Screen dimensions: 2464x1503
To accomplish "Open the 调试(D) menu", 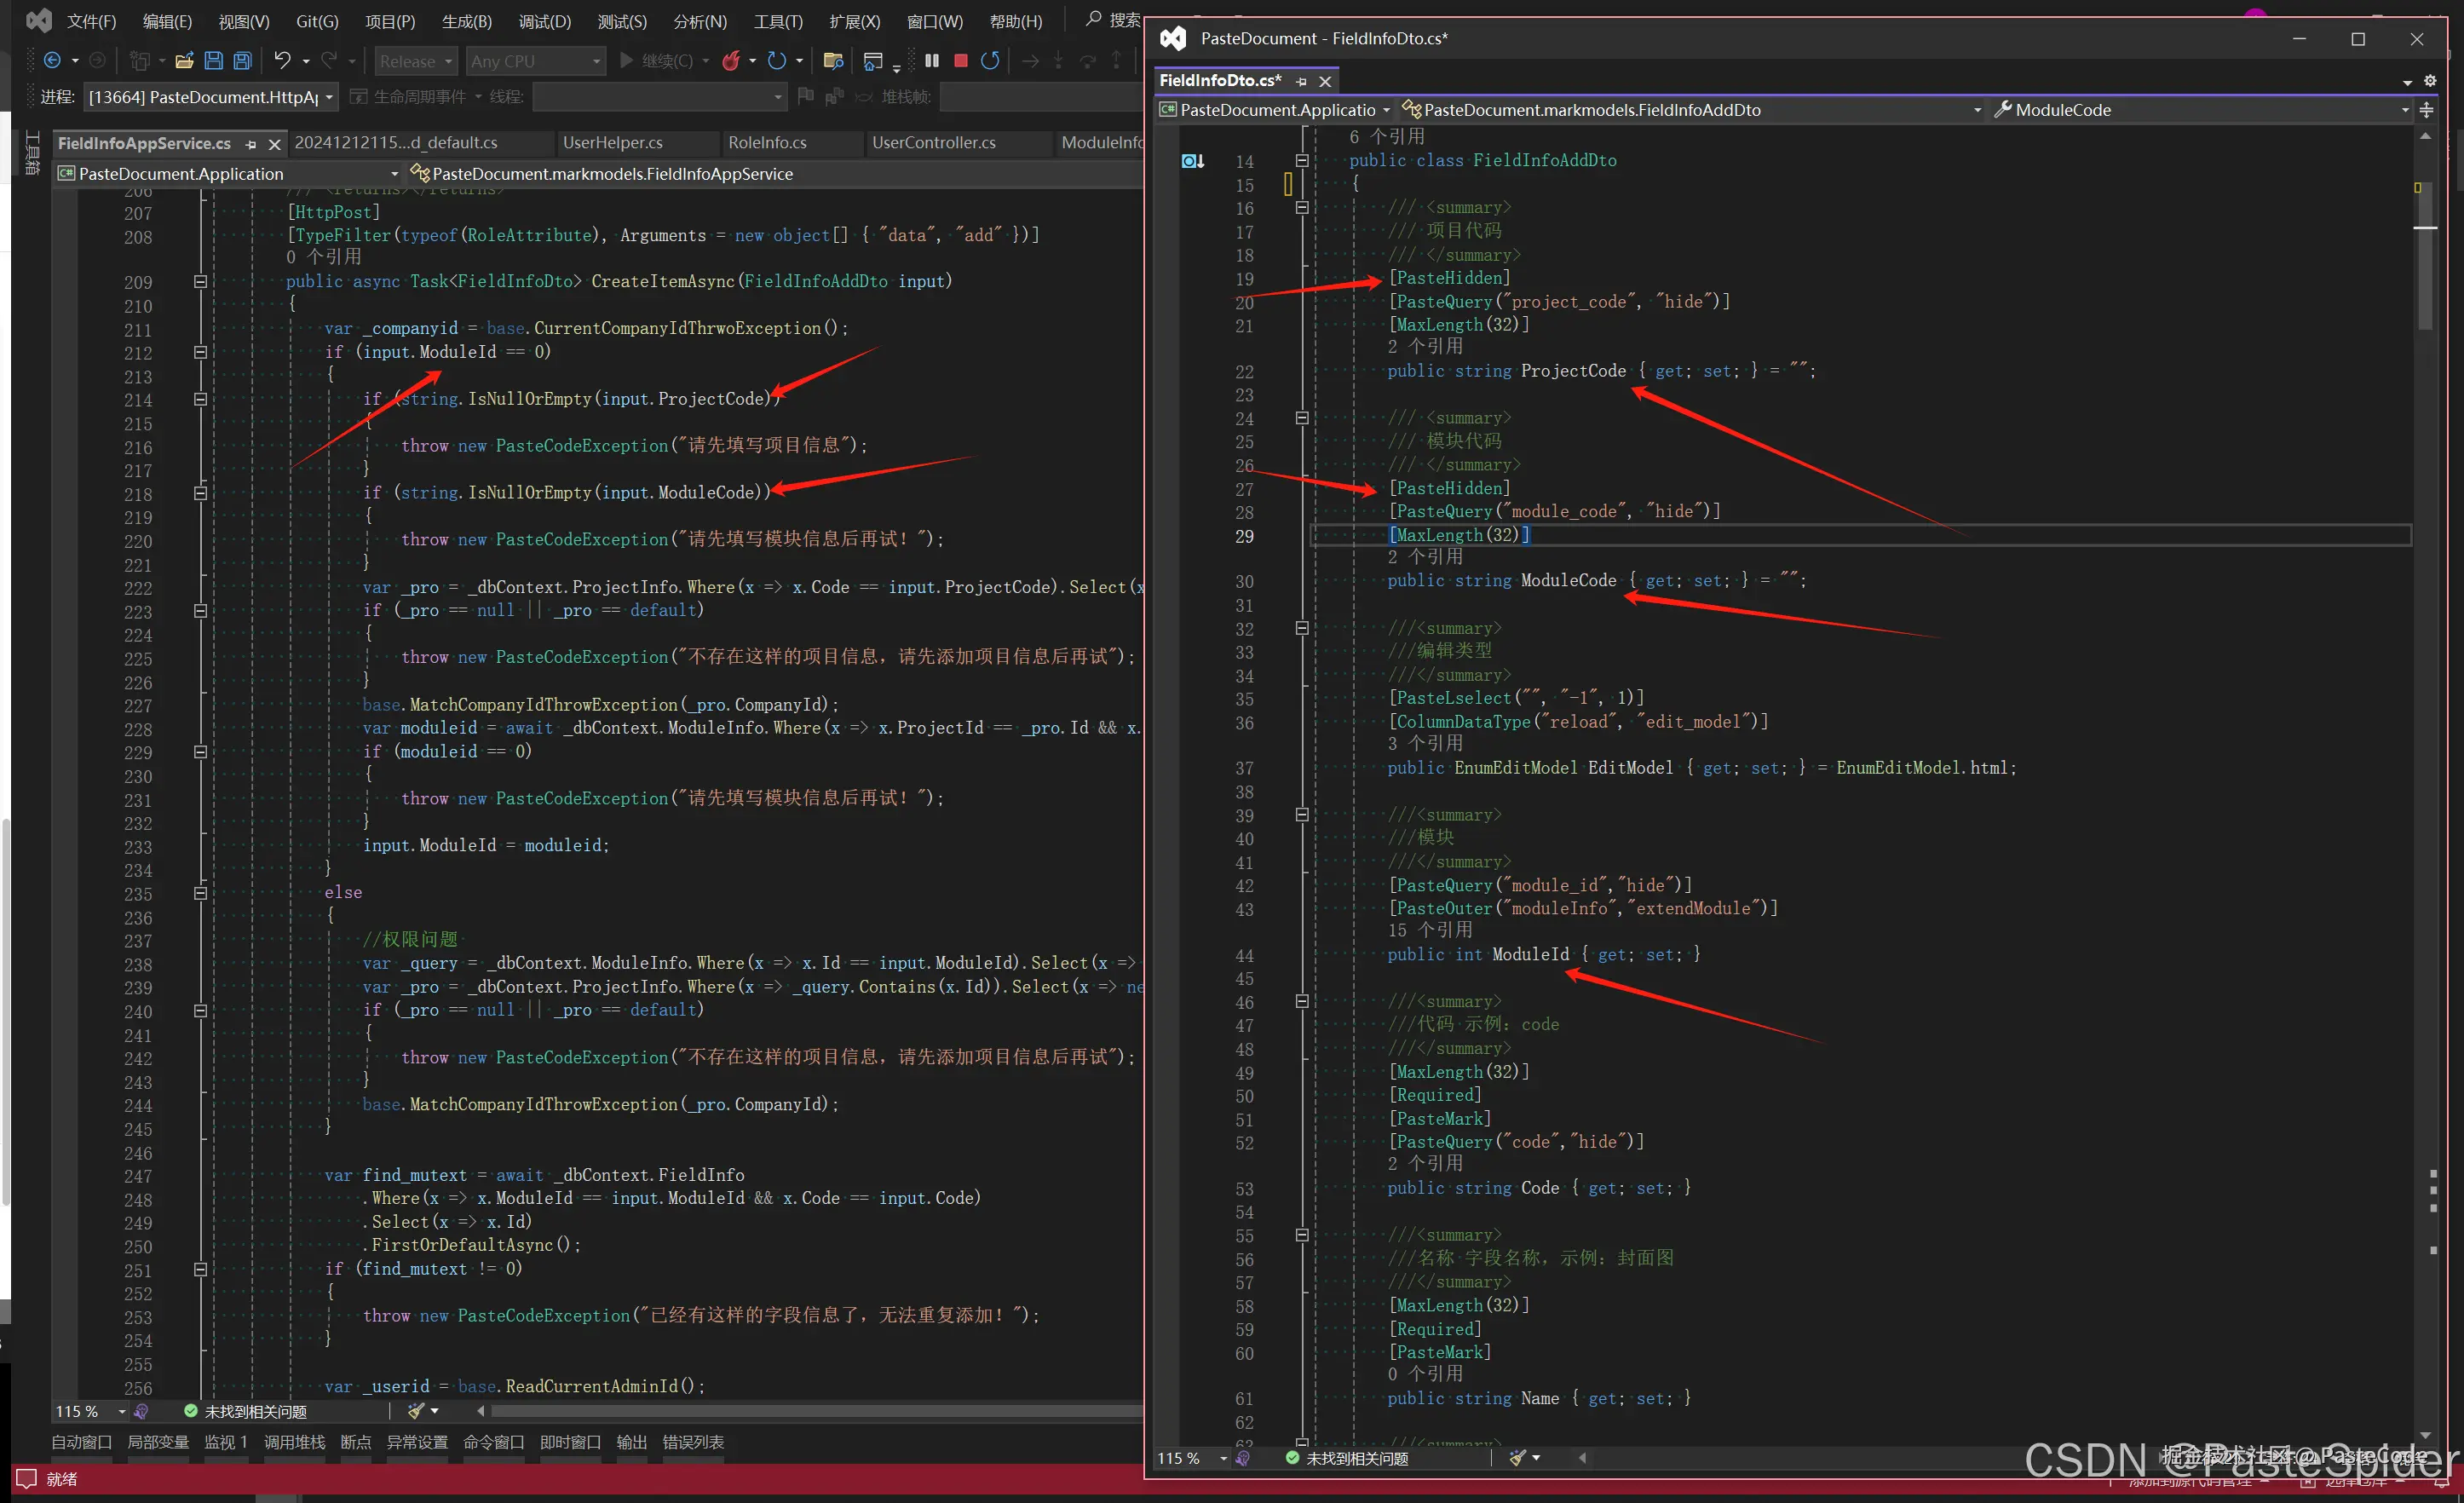I will (544, 21).
